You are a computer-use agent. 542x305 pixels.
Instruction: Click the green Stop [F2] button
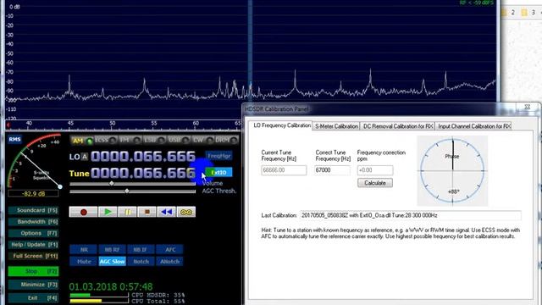tap(34, 271)
